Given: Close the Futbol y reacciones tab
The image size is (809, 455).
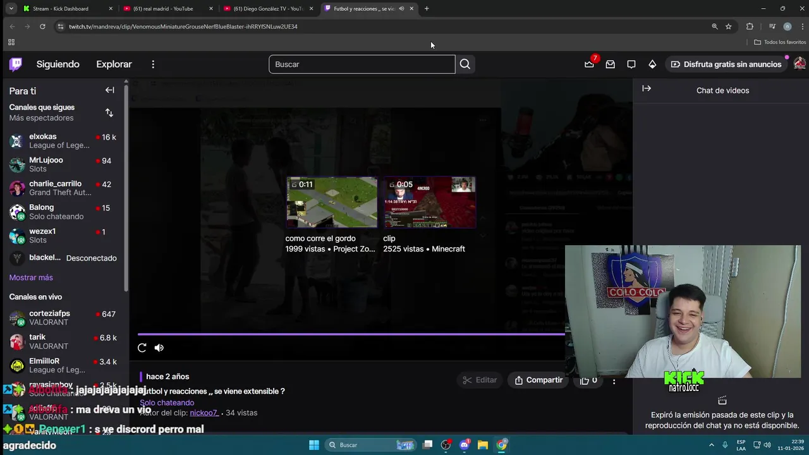Looking at the screenshot, I should [x=411, y=8].
